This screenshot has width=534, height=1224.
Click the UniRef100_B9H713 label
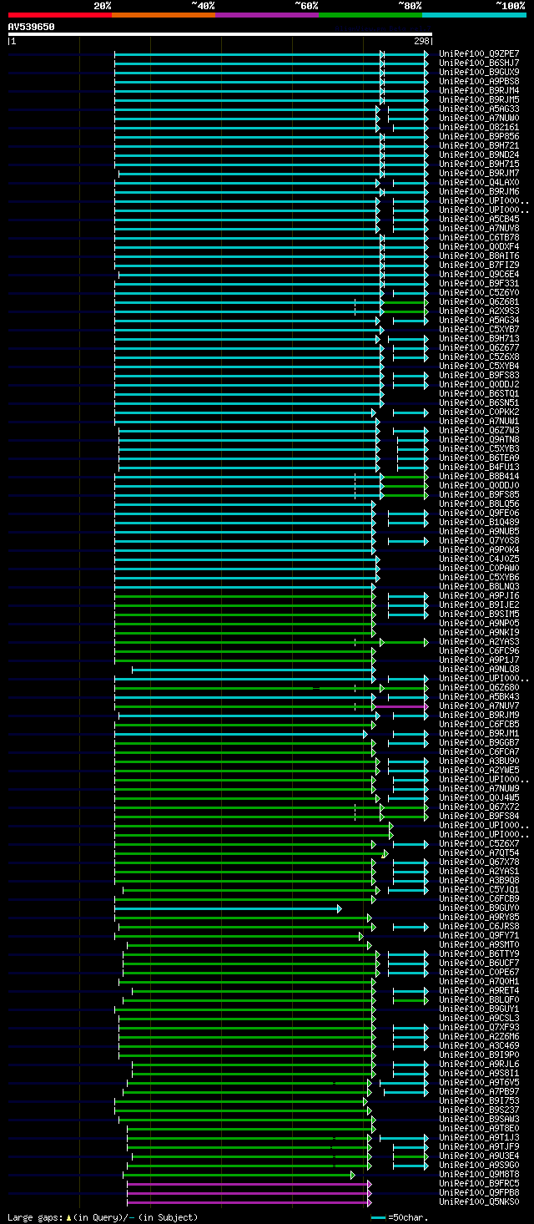coord(479,338)
